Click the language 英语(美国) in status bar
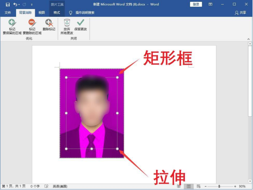The width and height of the screenshot is (253, 190). point(60,186)
